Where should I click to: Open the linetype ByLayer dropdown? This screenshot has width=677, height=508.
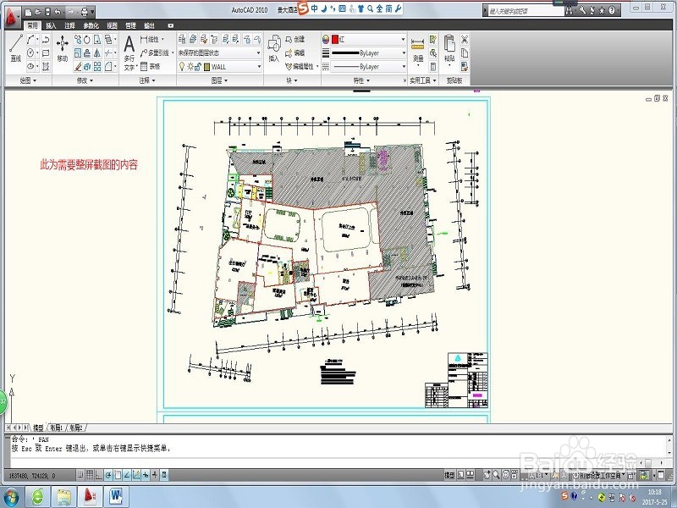pos(369,67)
